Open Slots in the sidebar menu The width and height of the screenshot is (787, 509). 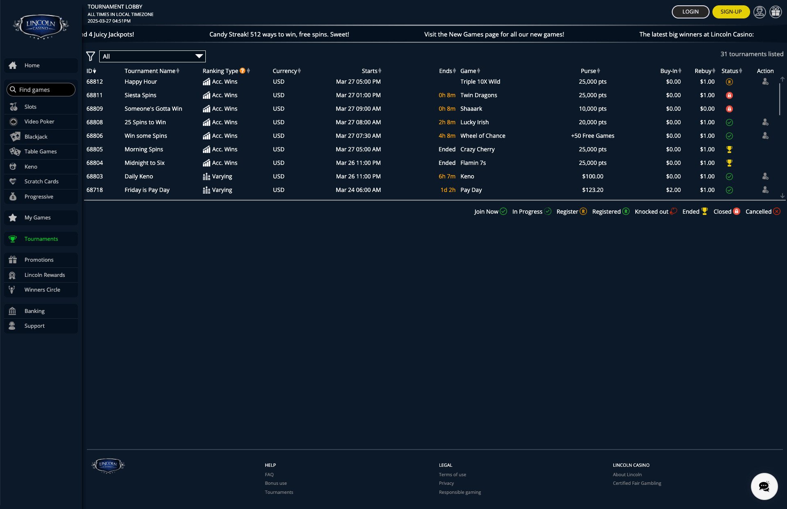(30, 107)
